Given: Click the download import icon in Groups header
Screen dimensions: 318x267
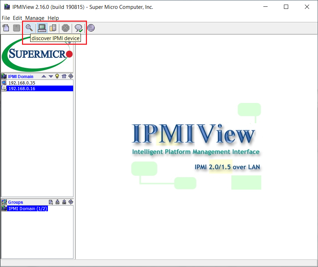Looking at the screenshot, I should coord(57,202).
